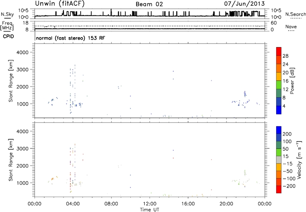306x212 pixels.
Task: Pick the teal Power segment between 8 and 12
Action: point(279,93)
